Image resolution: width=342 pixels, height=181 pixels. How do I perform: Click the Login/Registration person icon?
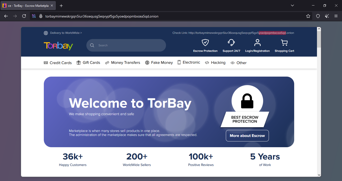[x=257, y=43]
